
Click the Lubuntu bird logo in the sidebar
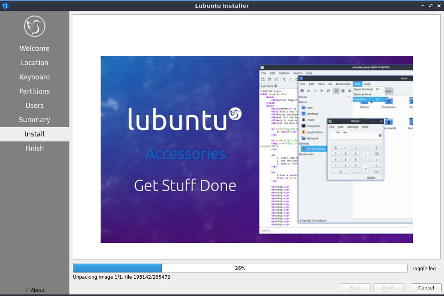click(x=35, y=26)
